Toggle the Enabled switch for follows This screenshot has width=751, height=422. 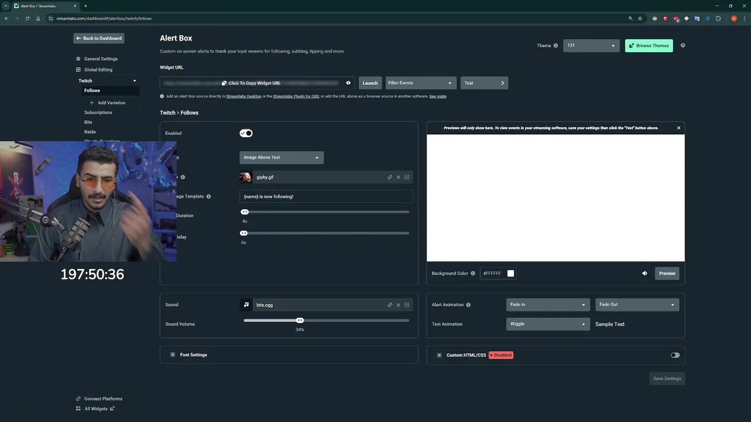[246, 133]
